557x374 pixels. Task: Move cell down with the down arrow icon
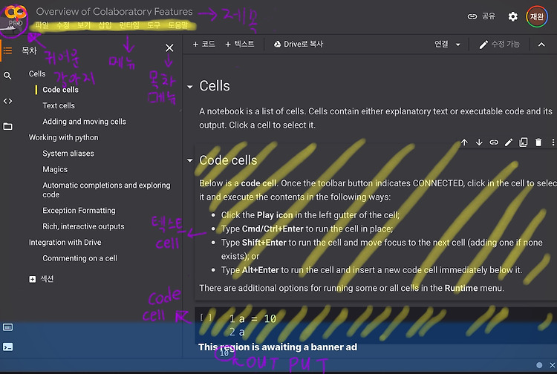tap(479, 142)
